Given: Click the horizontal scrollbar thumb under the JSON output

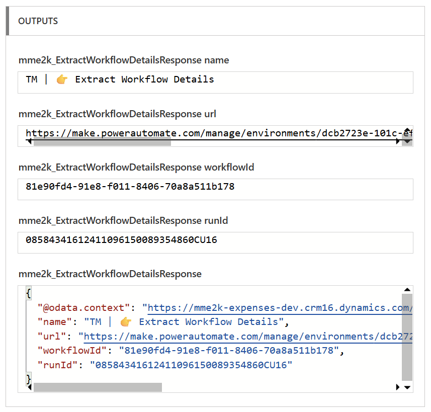Looking at the screenshot, I should point(98,387).
